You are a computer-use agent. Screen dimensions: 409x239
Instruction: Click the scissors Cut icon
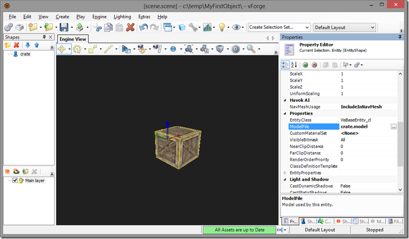[98, 27]
